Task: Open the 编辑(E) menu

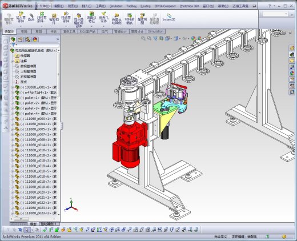Action: (x=58, y=6)
